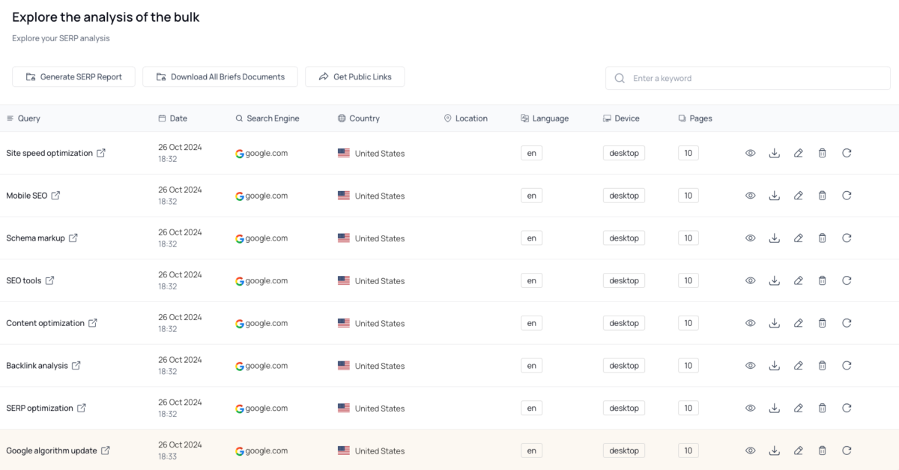
Task: Edit the SERP optimization query
Action: tap(799, 408)
